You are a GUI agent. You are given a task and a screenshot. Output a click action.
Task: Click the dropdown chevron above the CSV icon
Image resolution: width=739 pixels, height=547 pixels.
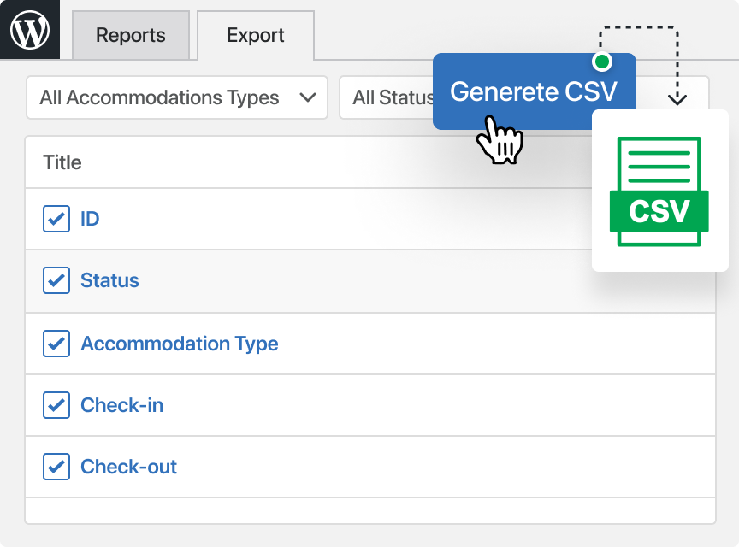pyautogui.click(x=677, y=98)
